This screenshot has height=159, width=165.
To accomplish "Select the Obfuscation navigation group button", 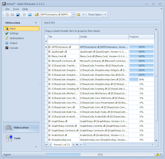I will click(21, 128).
